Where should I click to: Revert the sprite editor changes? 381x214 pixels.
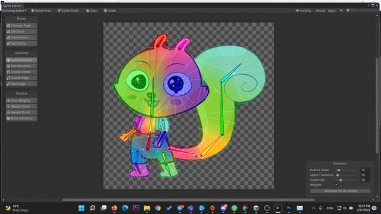tap(320, 11)
